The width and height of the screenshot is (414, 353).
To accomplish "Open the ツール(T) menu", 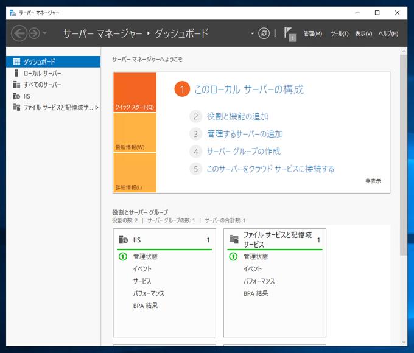I will point(340,33).
